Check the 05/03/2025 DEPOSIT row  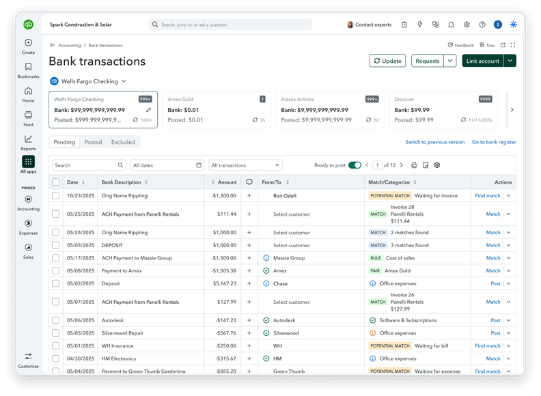55,245
